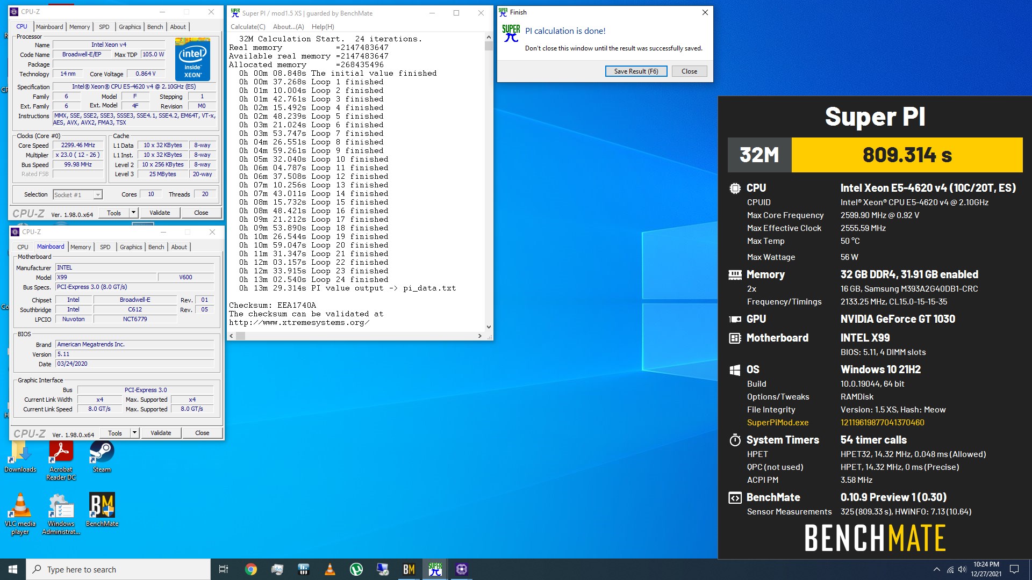1032x580 pixels.
Task: Open VLC media player desktop shortcut
Action: (x=20, y=514)
